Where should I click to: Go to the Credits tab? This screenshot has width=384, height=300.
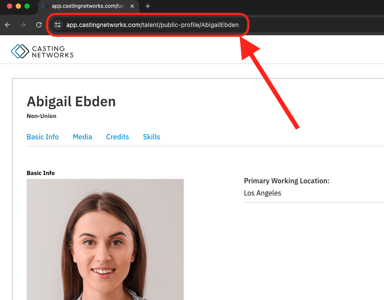tap(117, 137)
